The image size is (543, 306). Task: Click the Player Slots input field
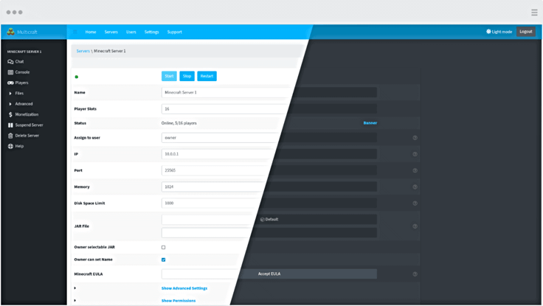tap(269, 108)
